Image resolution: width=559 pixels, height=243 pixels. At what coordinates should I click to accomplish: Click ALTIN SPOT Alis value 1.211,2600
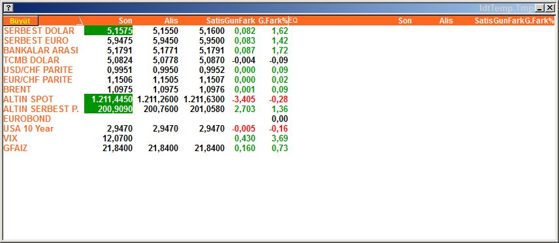pyautogui.click(x=158, y=99)
